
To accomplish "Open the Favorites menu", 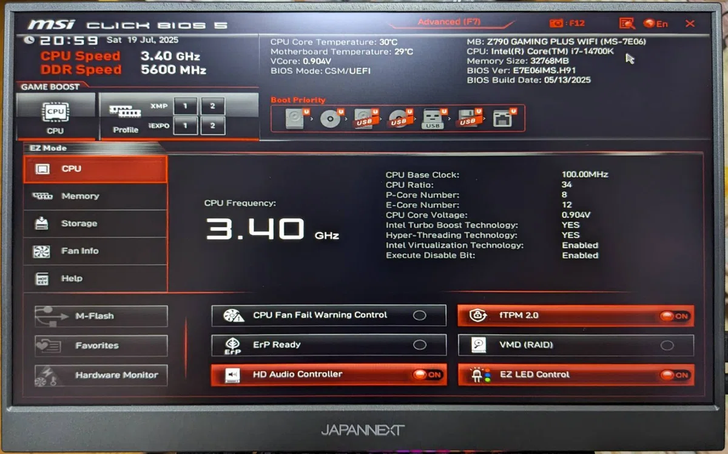I will coord(101,345).
